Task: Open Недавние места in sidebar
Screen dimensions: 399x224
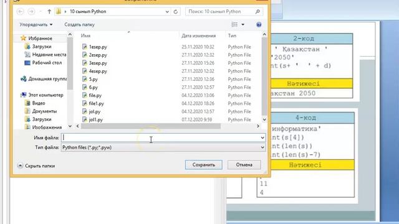Action: (46, 55)
